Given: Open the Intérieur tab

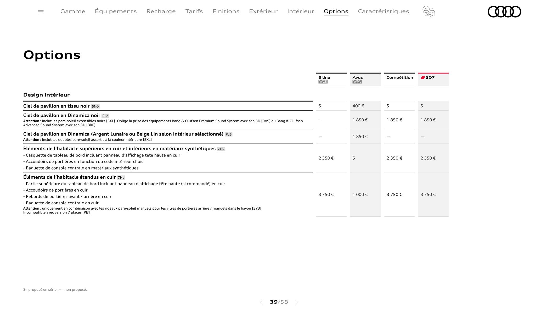Looking at the screenshot, I should click(301, 11).
